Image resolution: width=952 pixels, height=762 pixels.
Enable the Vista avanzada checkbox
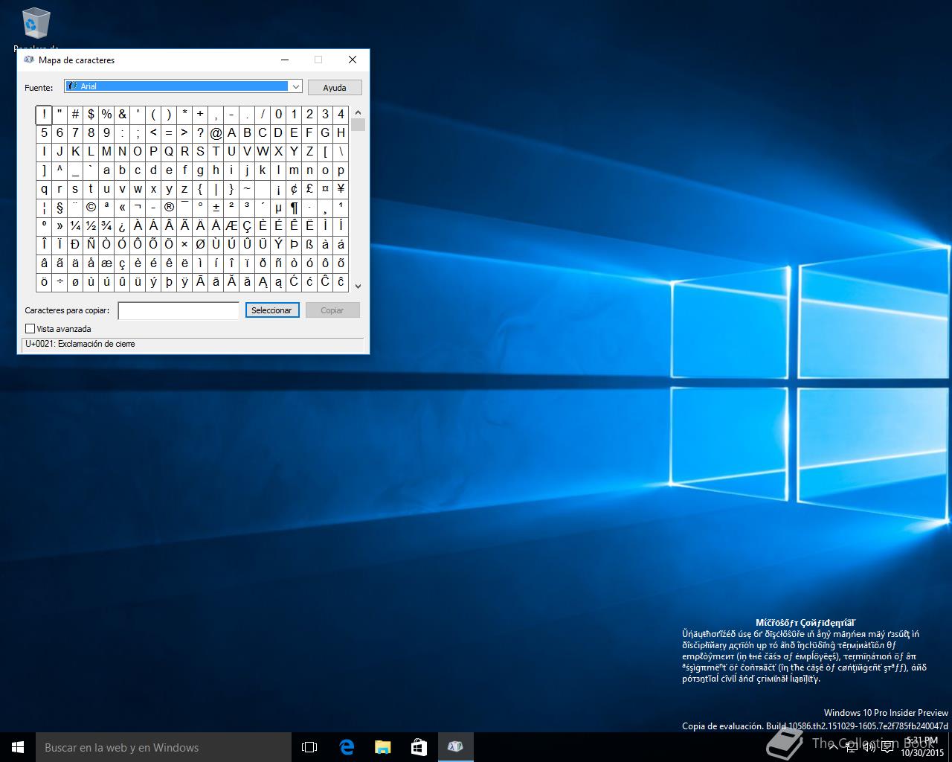pos(30,328)
